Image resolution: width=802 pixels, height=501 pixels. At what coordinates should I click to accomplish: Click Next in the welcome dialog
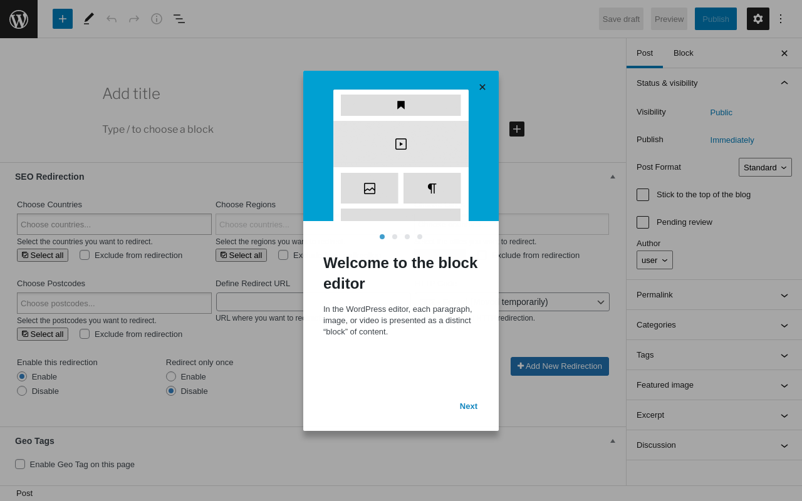click(469, 406)
